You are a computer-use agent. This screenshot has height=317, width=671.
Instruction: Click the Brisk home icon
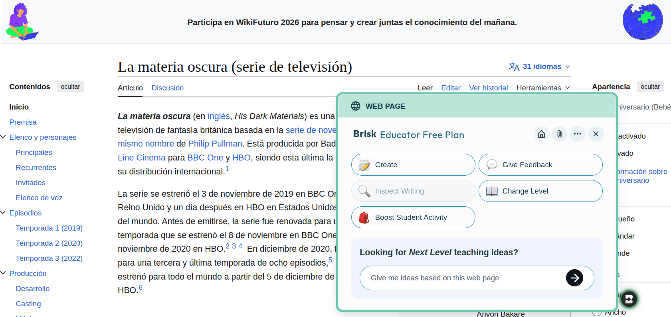pyautogui.click(x=541, y=134)
